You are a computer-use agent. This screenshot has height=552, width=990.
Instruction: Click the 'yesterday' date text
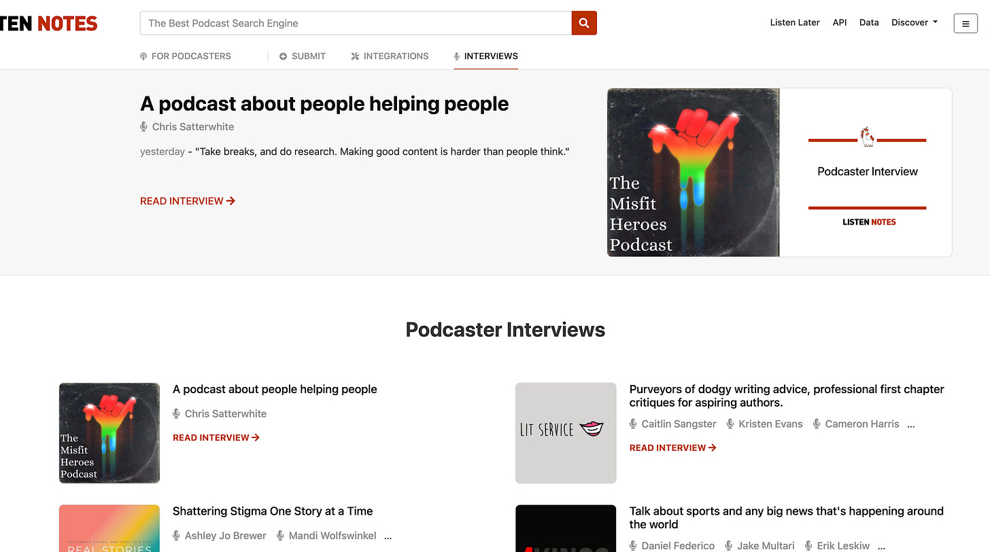point(163,151)
